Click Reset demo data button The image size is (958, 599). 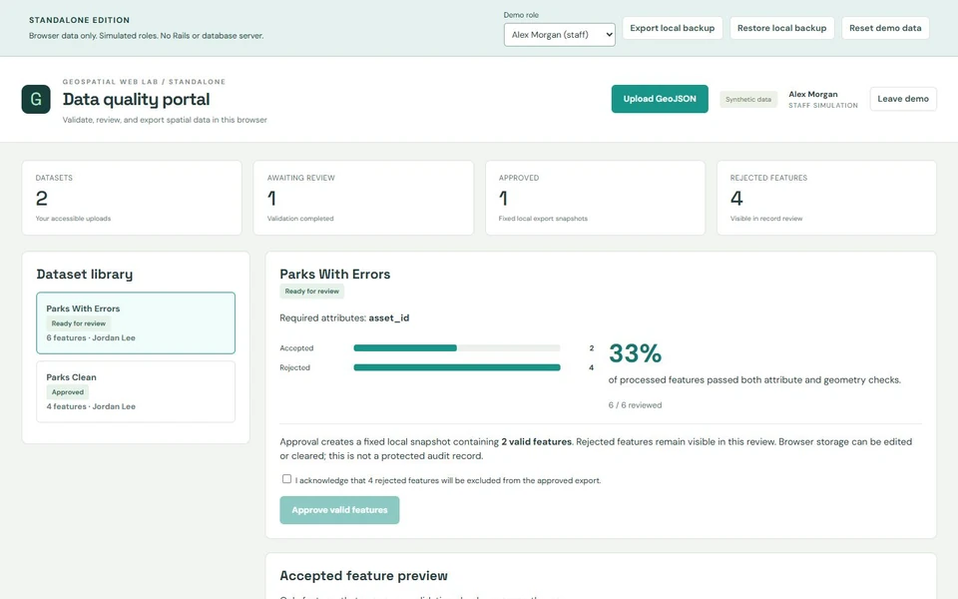(x=885, y=28)
